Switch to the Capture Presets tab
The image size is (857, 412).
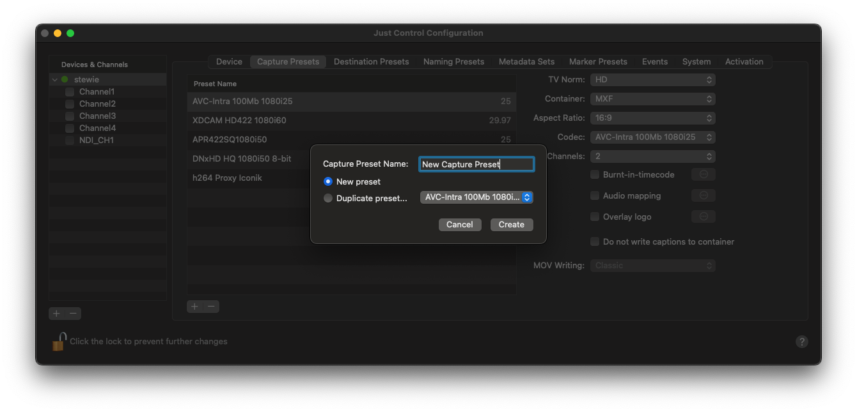point(288,62)
